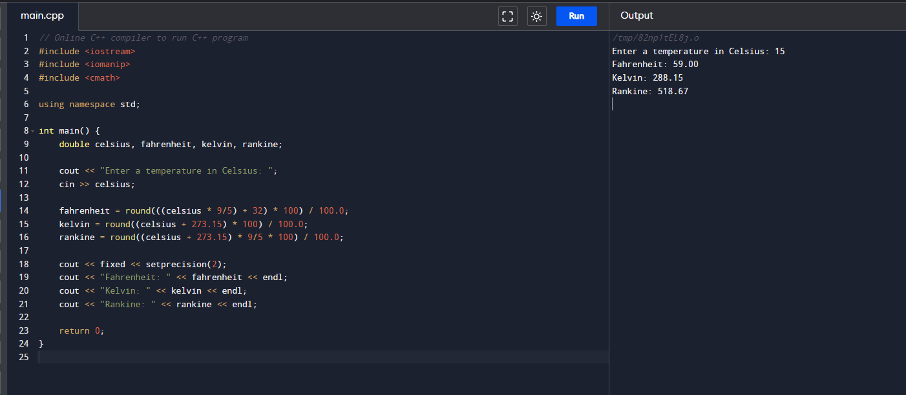Click the 'Kelvin: 288.15' output line

point(647,78)
